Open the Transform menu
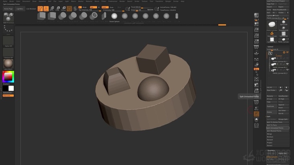 (159, 1)
